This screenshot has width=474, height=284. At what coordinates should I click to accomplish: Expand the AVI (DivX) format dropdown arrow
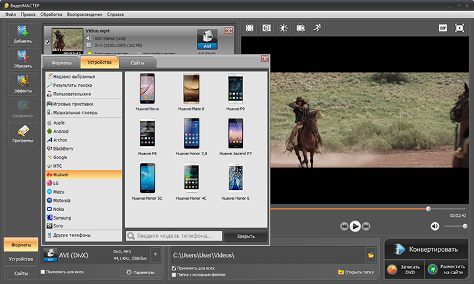(155, 254)
